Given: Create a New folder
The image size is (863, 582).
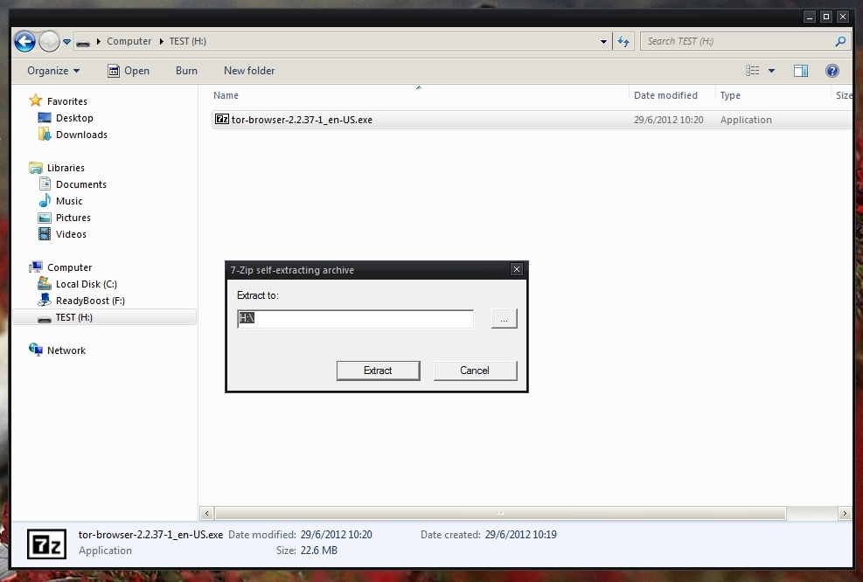Looking at the screenshot, I should click(249, 71).
